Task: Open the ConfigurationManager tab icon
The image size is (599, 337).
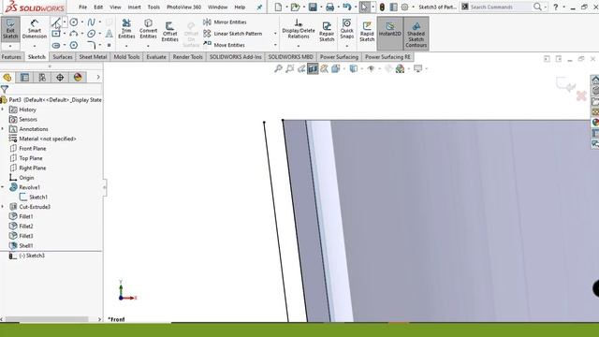Action: (x=42, y=77)
